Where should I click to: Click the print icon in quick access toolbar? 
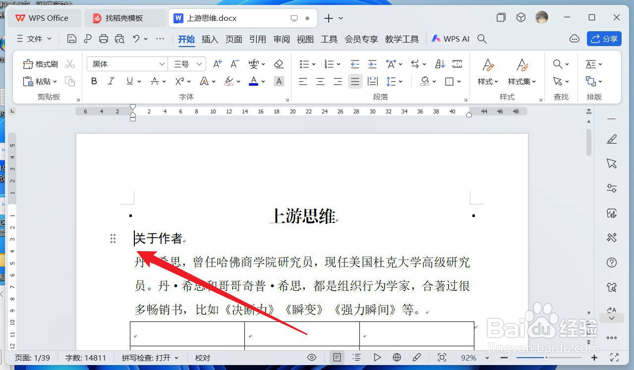click(104, 39)
